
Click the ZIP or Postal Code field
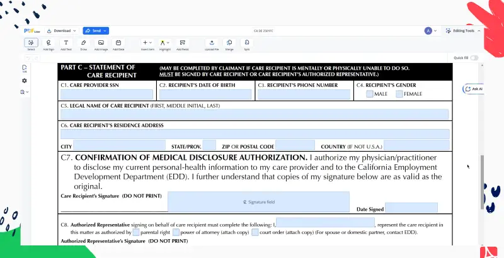coord(295,145)
